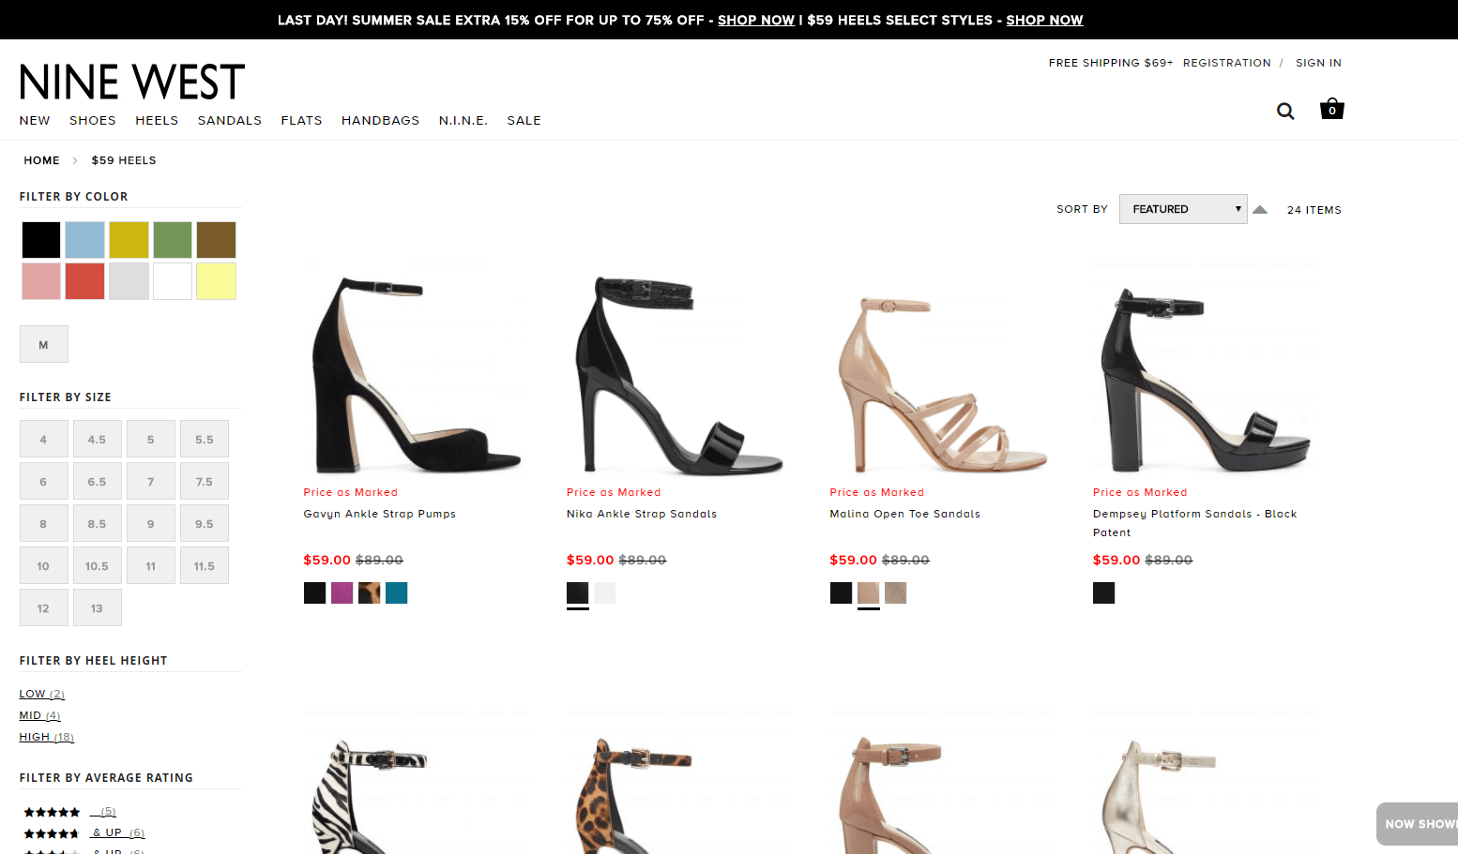Filter by yellow-gold color swatch
The image size is (1458, 854).
[129, 240]
